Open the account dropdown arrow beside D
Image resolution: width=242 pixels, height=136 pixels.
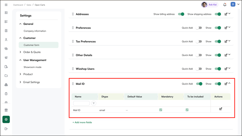(x=238, y=4)
